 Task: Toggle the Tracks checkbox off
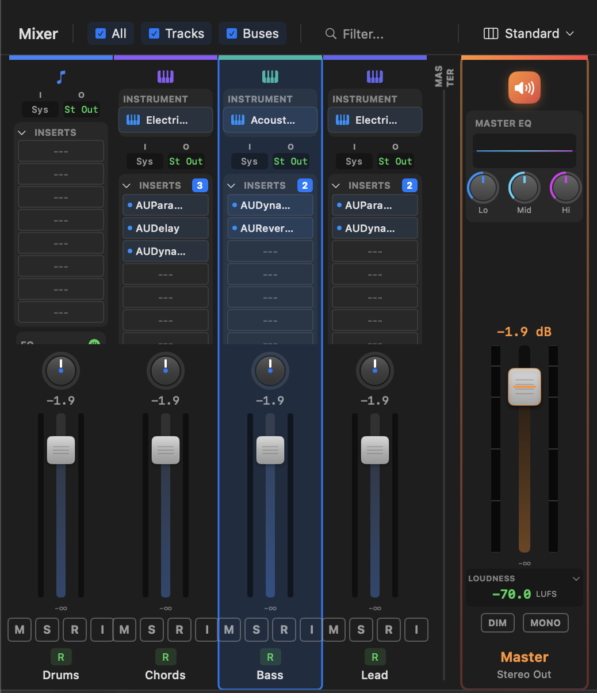(154, 33)
